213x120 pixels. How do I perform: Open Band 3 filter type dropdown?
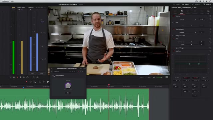click(196, 81)
